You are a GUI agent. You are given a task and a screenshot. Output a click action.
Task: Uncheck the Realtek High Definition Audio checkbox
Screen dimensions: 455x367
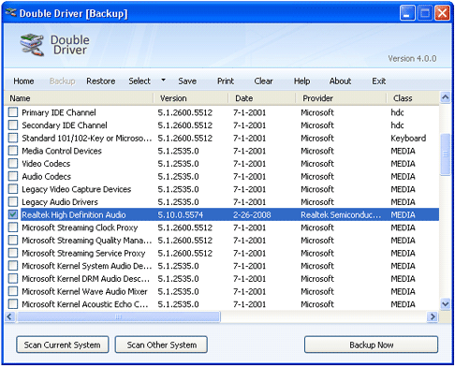13,214
